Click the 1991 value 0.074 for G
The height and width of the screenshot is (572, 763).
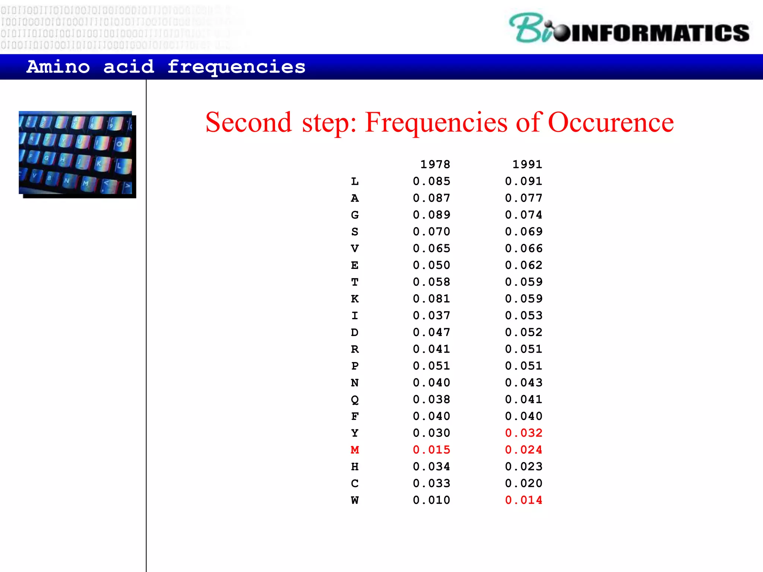[523, 215]
